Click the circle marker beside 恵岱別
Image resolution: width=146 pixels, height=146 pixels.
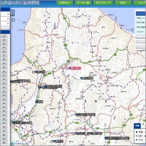(34, 72)
